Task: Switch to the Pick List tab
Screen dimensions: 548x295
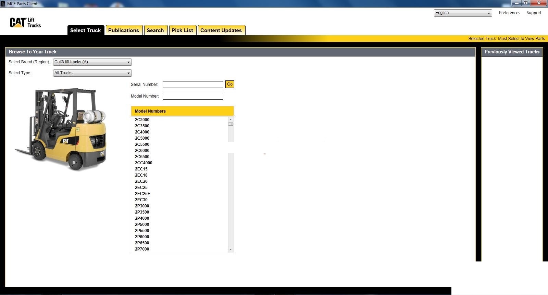Action: pos(183,30)
